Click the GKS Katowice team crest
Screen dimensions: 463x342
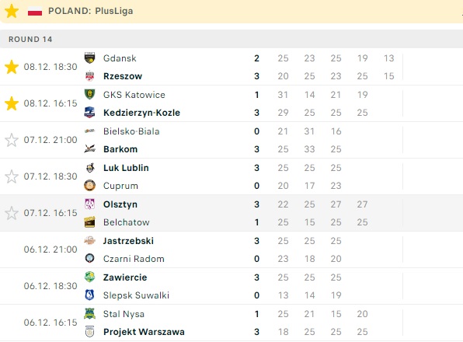(90, 95)
